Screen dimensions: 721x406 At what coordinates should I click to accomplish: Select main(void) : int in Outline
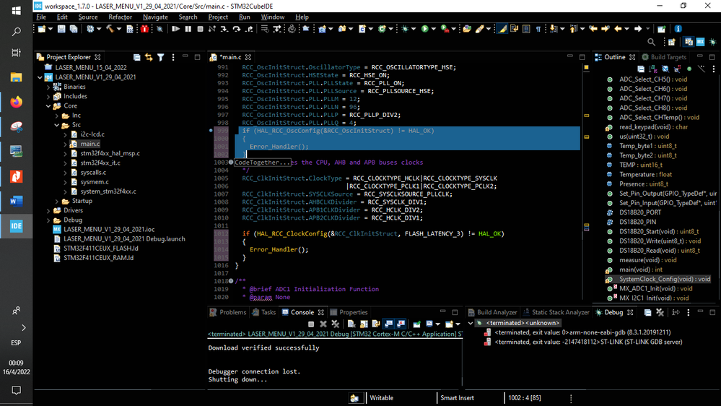pos(635,269)
